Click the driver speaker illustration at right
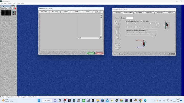The width and height of the screenshot is (184, 103). 167,25
